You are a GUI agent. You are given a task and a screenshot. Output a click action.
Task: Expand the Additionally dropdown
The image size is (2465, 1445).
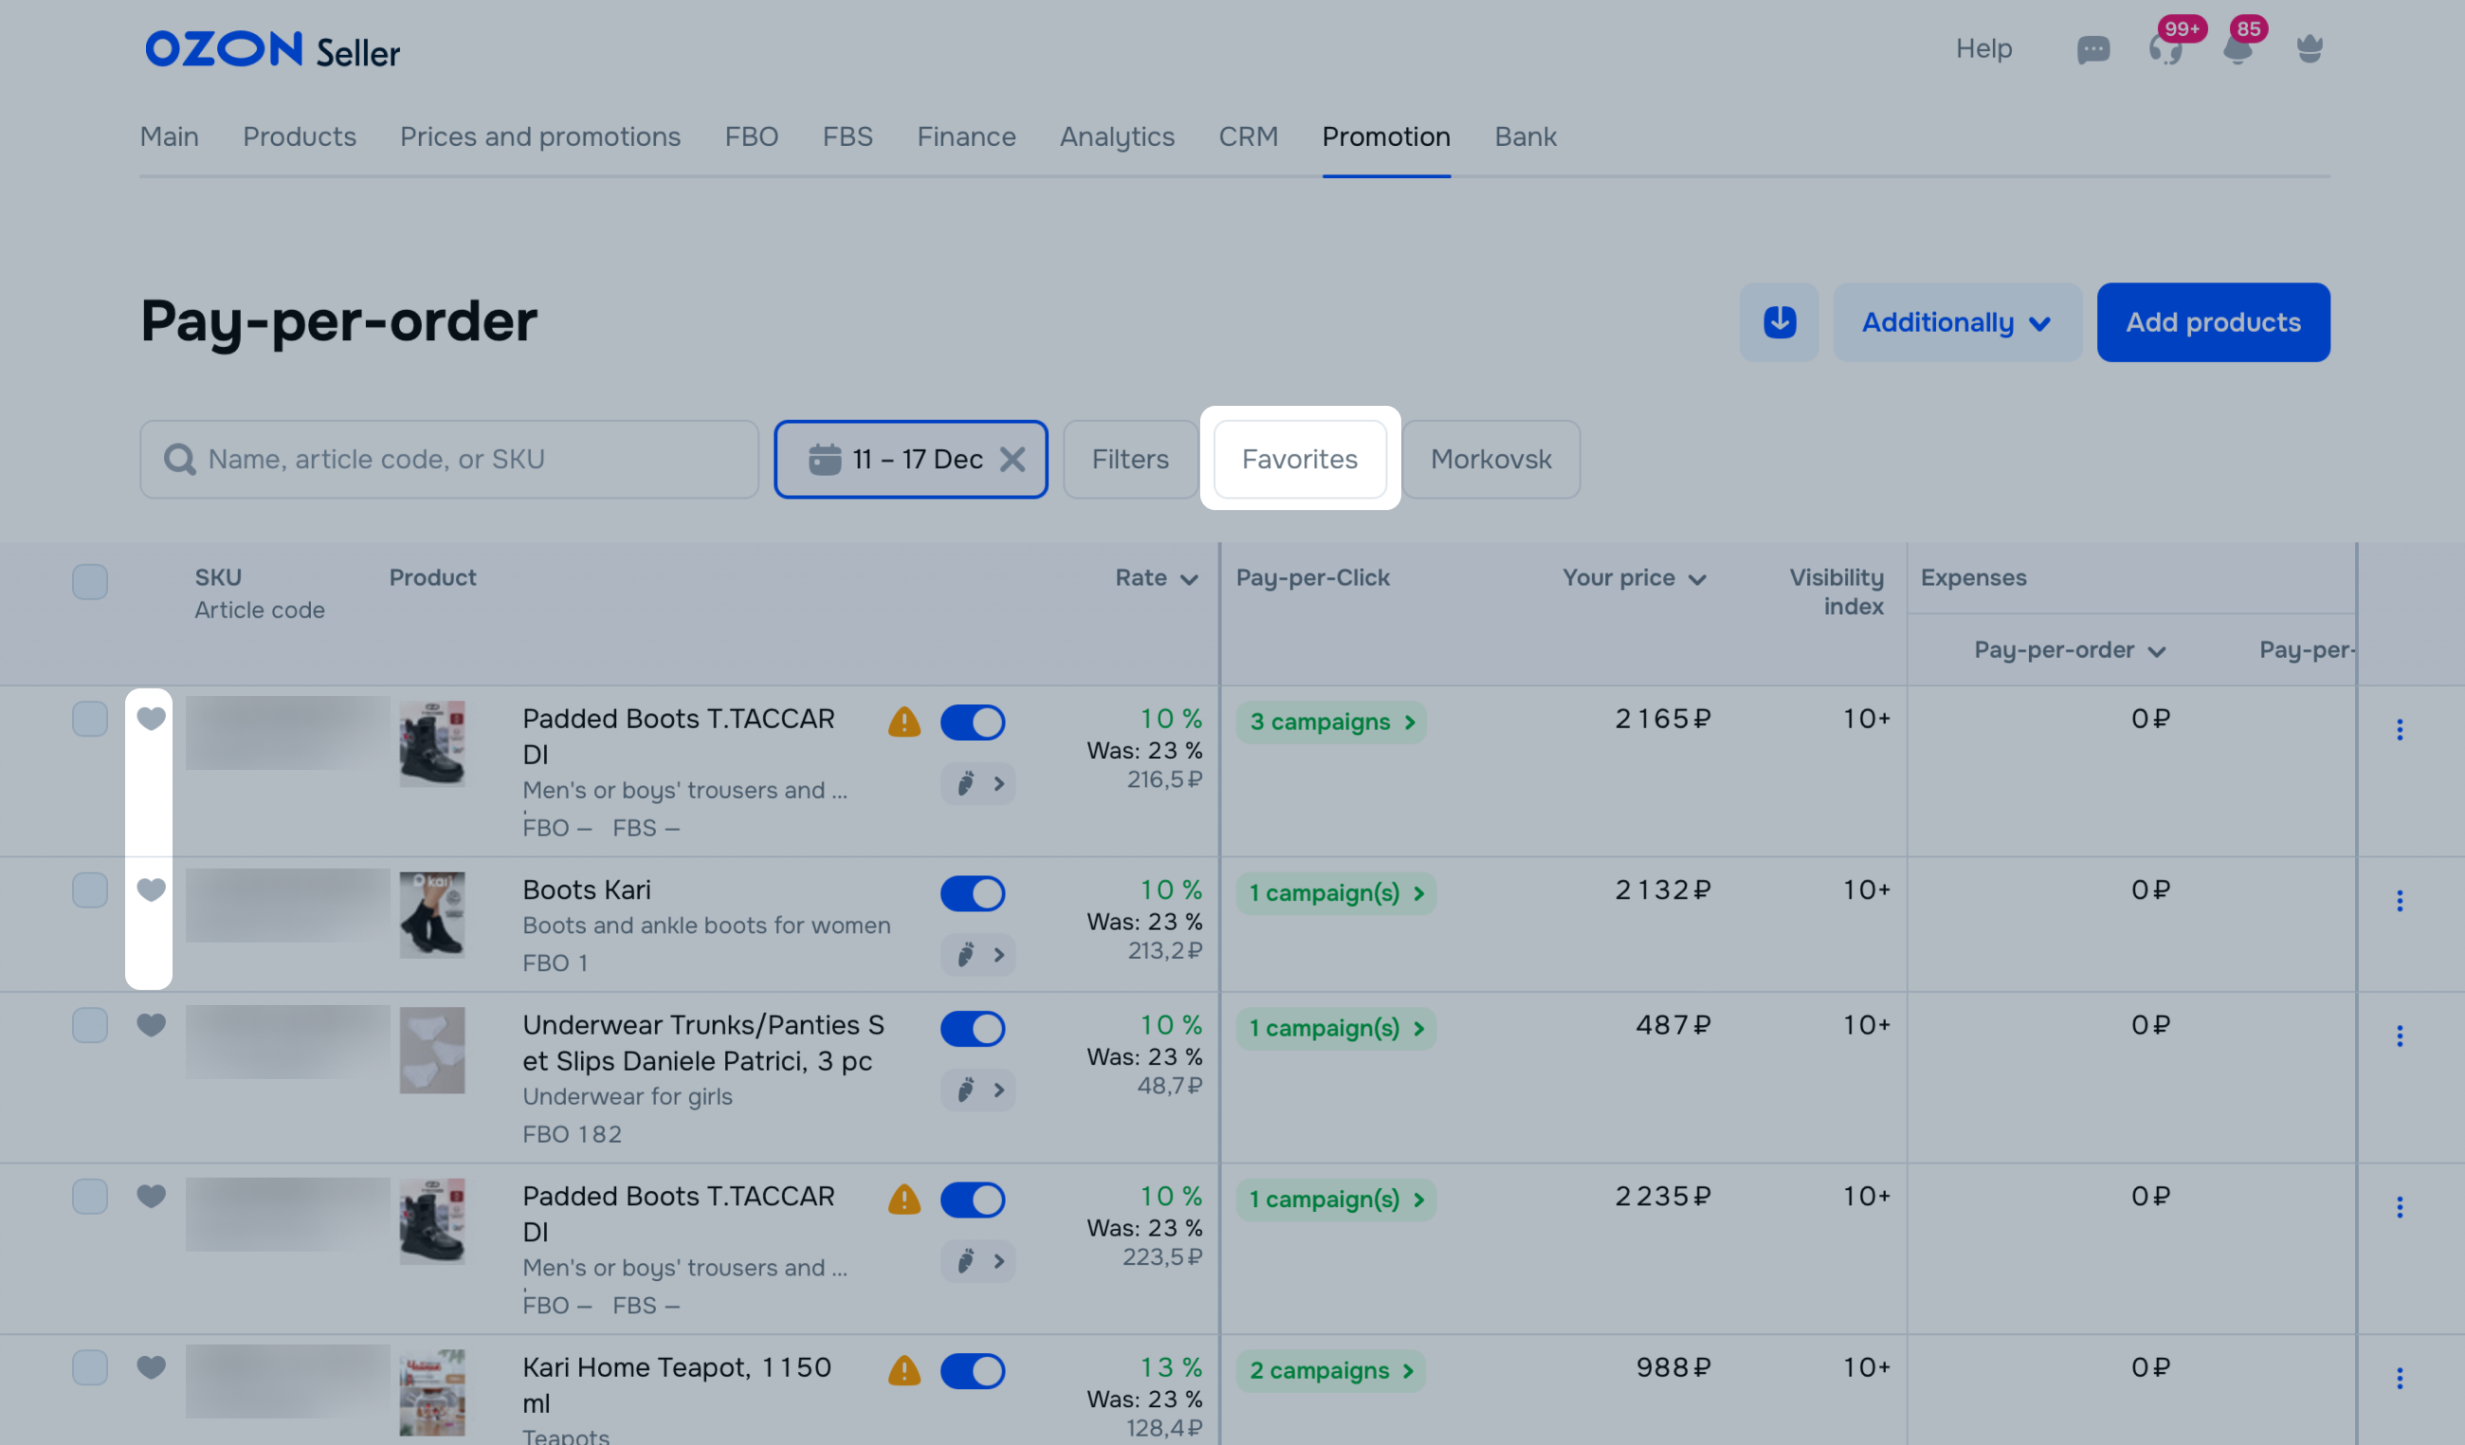1956,321
